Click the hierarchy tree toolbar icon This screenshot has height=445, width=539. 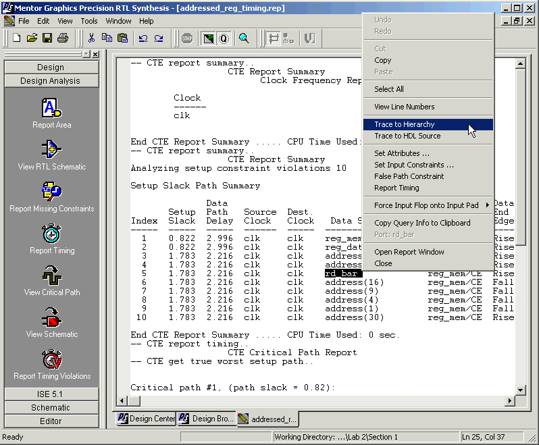pyautogui.click(x=288, y=38)
